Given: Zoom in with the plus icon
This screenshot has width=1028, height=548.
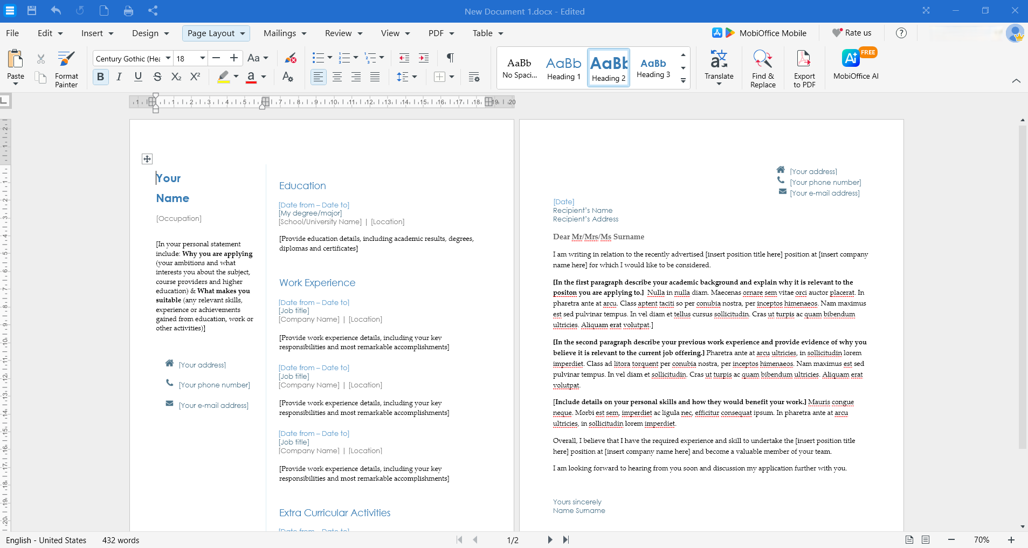Looking at the screenshot, I should coord(1011,540).
